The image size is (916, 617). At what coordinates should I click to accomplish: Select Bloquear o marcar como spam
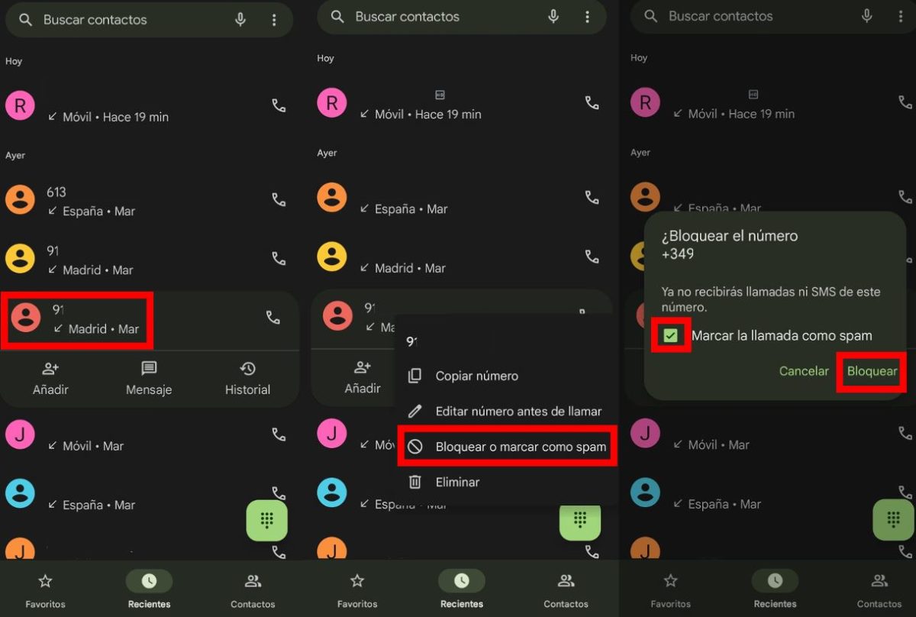click(x=507, y=447)
